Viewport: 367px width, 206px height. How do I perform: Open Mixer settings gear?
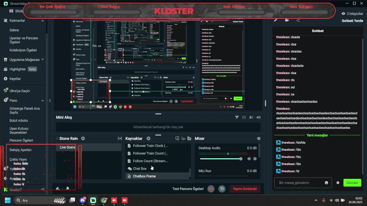point(259,138)
